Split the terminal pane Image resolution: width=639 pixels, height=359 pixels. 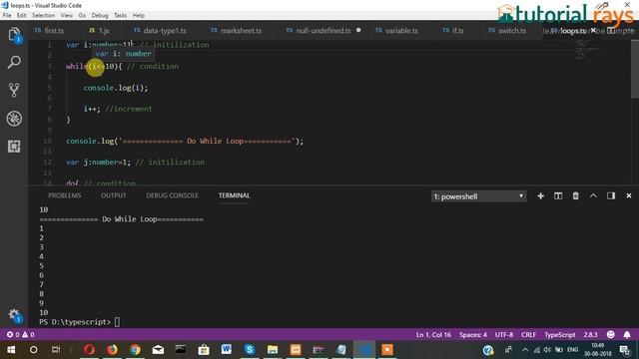click(x=558, y=196)
